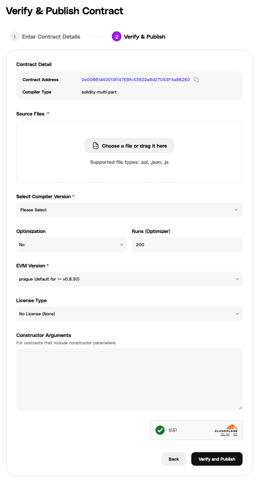Viewport: 263px width, 485px height.
Task: Click the purple step 2 number circle
Action: coord(116,37)
